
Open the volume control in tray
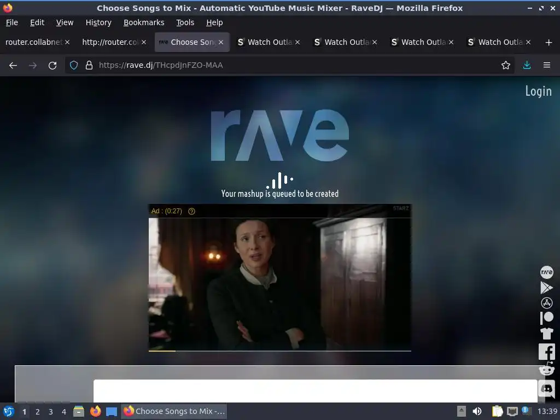pyautogui.click(x=477, y=411)
